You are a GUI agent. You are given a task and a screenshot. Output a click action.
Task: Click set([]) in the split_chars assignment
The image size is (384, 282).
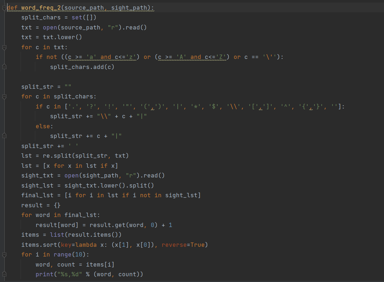point(84,18)
